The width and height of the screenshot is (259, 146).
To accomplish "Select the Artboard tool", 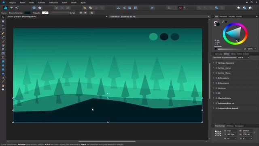I will 3,21.
